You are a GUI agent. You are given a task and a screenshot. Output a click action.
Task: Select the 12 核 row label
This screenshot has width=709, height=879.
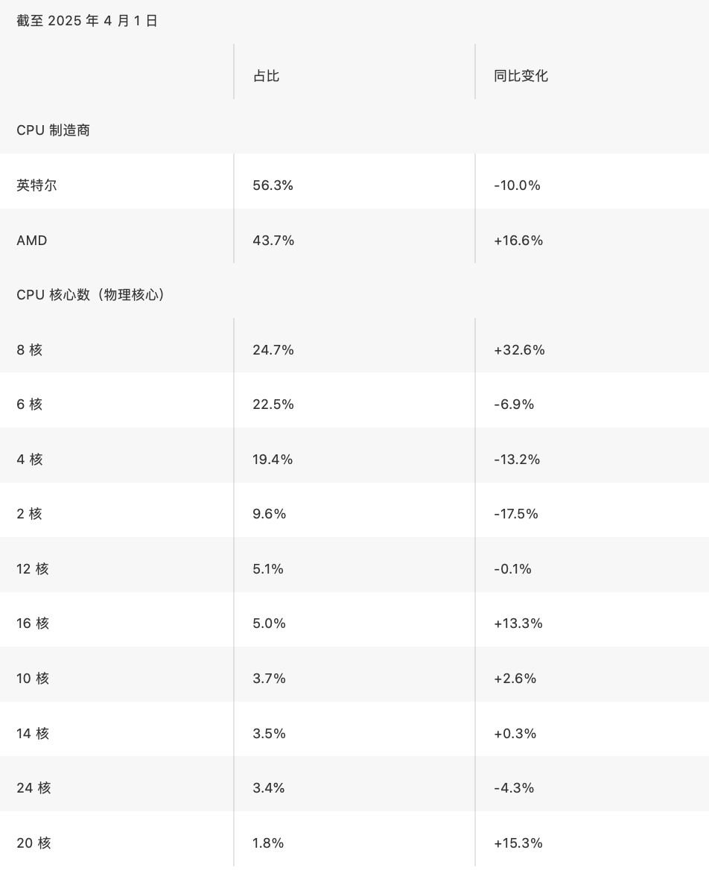[x=33, y=569]
